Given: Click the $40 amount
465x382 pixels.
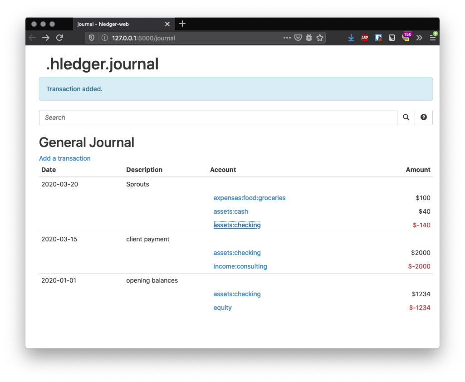Looking at the screenshot, I should pyautogui.click(x=424, y=211).
